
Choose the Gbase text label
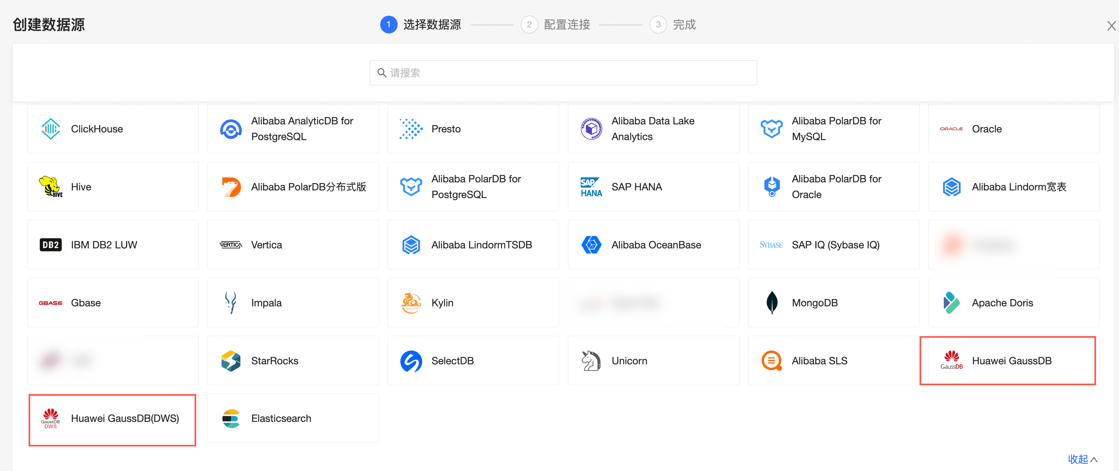(85, 303)
